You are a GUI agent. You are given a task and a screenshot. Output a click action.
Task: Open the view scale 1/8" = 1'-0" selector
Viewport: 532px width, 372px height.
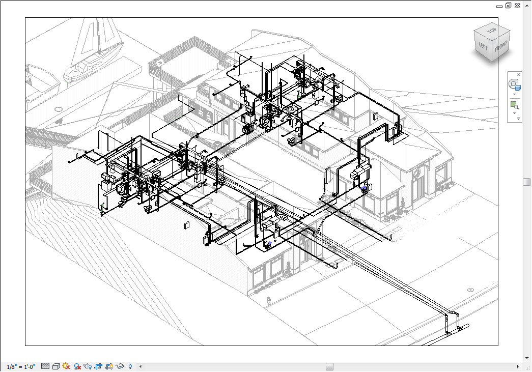click(21, 366)
